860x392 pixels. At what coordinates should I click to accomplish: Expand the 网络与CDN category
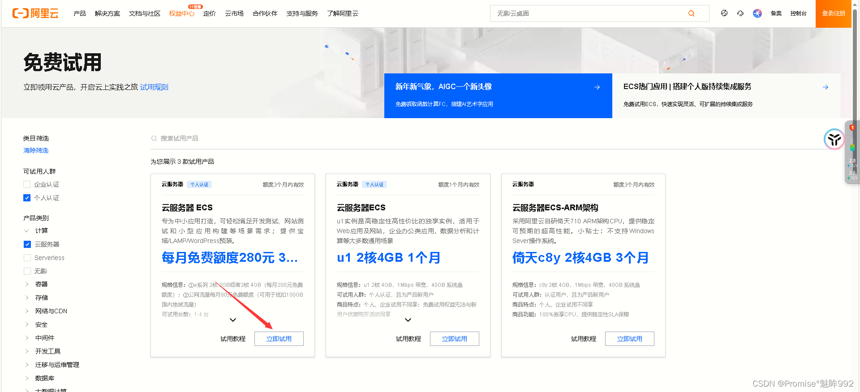coord(26,311)
